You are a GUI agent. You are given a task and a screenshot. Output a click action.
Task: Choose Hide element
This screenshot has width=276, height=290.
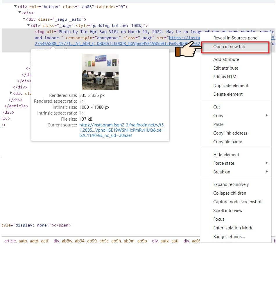(236, 155)
